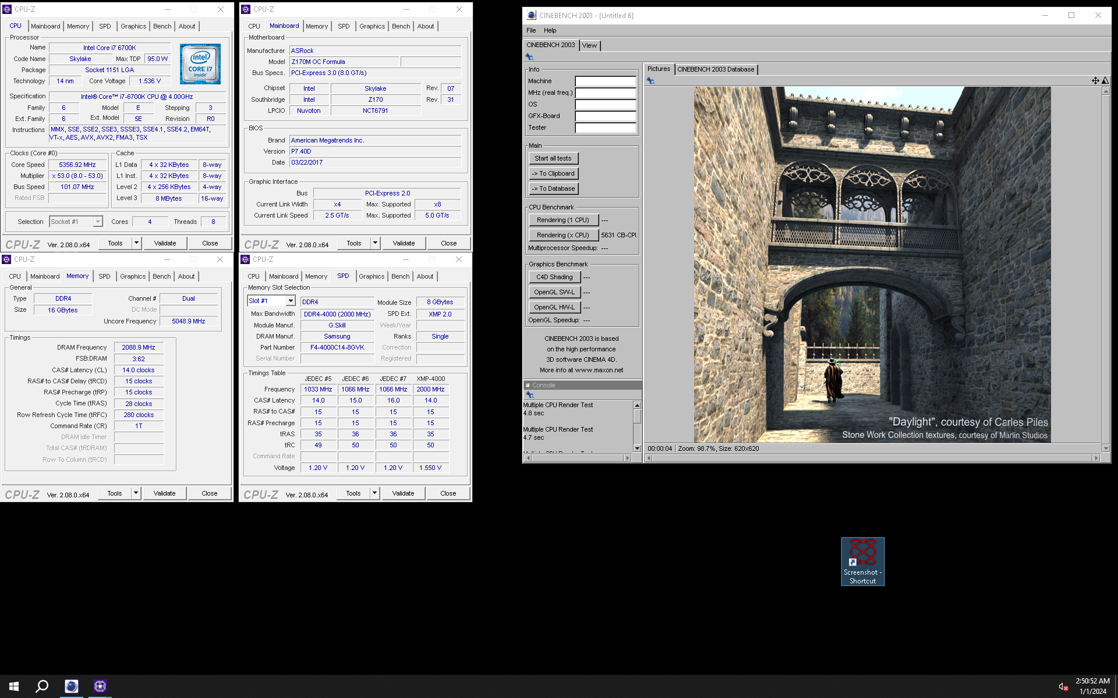Click picture vertical scrollbar down arrow

1106,448
